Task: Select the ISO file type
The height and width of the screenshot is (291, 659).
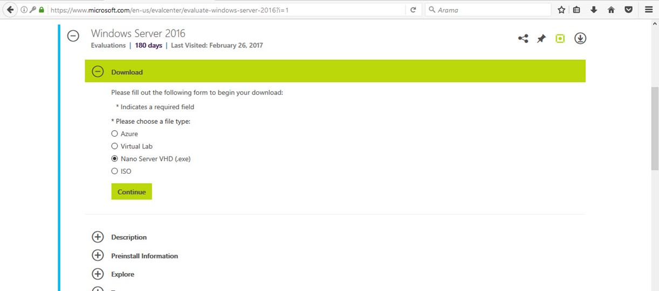Action: [114, 171]
